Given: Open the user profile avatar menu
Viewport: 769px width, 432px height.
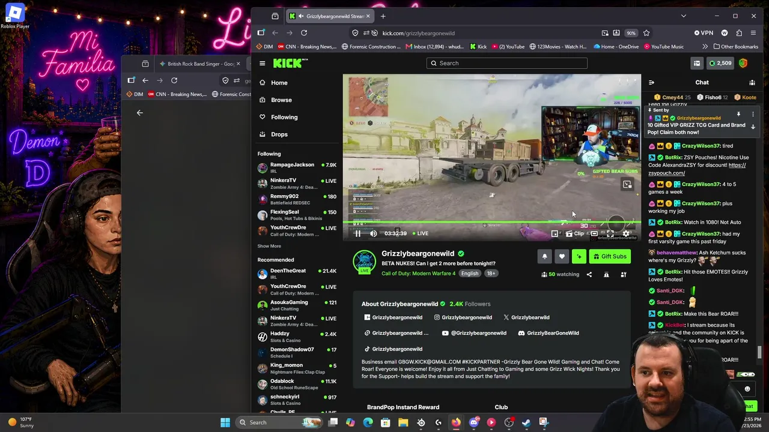Looking at the screenshot, I should [x=743, y=63].
